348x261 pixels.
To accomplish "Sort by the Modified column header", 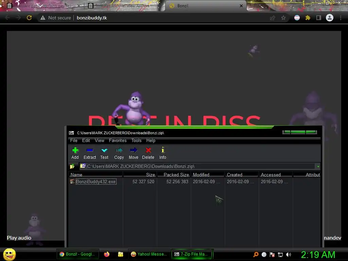I will (x=208, y=175).
